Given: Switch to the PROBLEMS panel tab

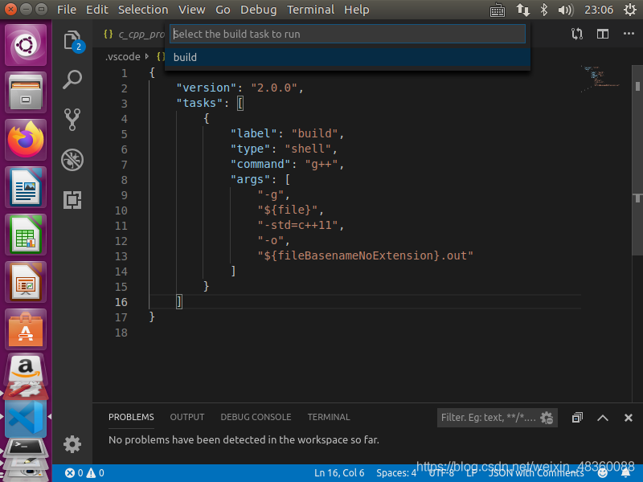Looking at the screenshot, I should 131,417.
